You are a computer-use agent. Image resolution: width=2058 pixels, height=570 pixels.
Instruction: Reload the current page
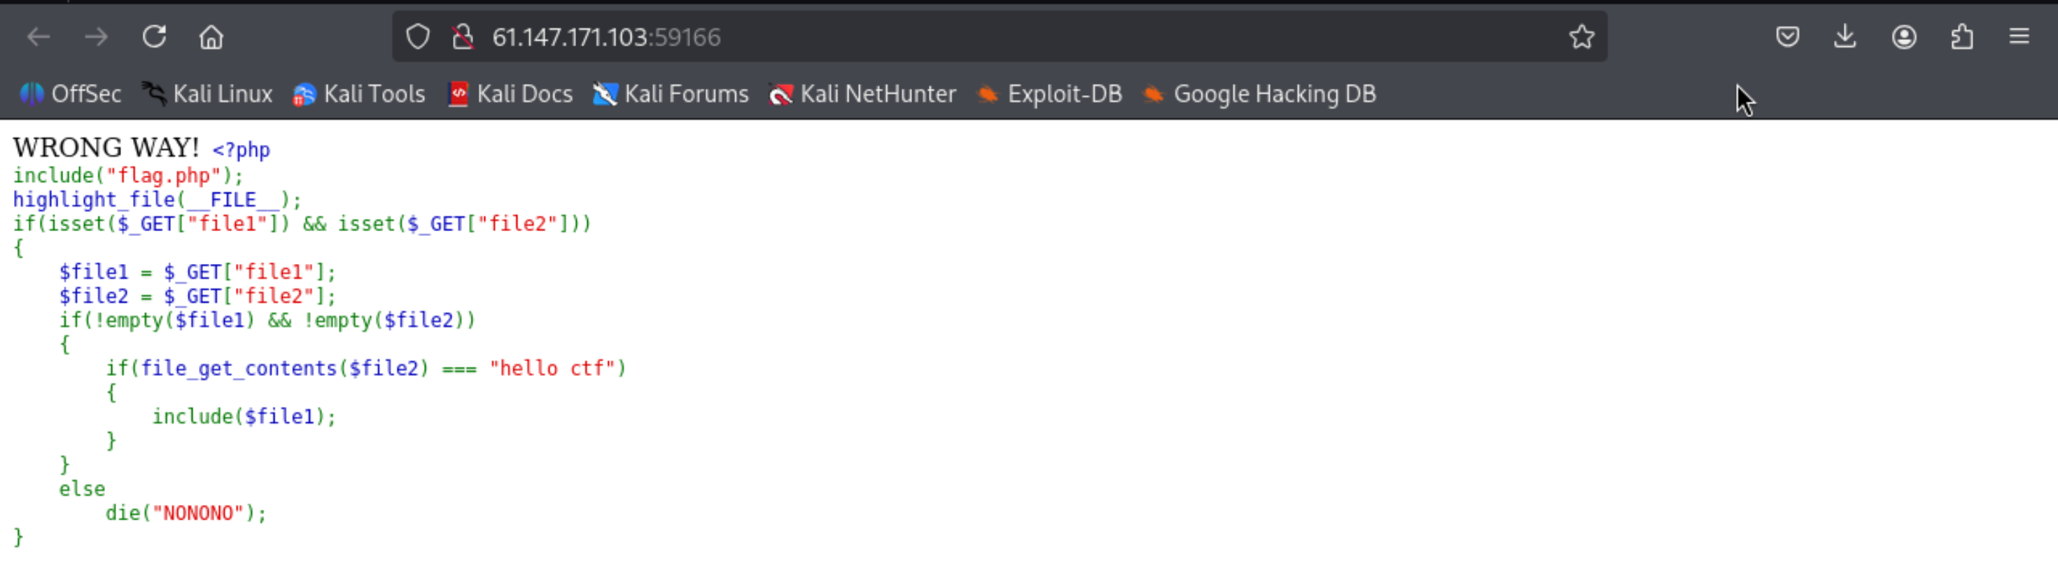pyautogui.click(x=154, y=37)
